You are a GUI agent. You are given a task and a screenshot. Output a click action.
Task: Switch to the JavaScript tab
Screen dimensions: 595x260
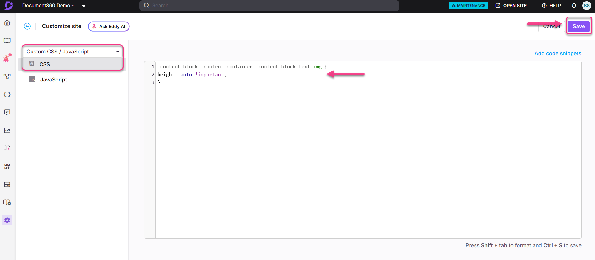pyautogui.click(x=53, y=80)
